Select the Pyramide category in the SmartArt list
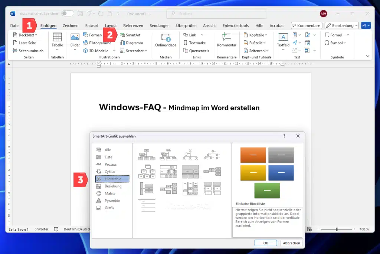Viewport: 380px width, 254px height. coord(113,200)
